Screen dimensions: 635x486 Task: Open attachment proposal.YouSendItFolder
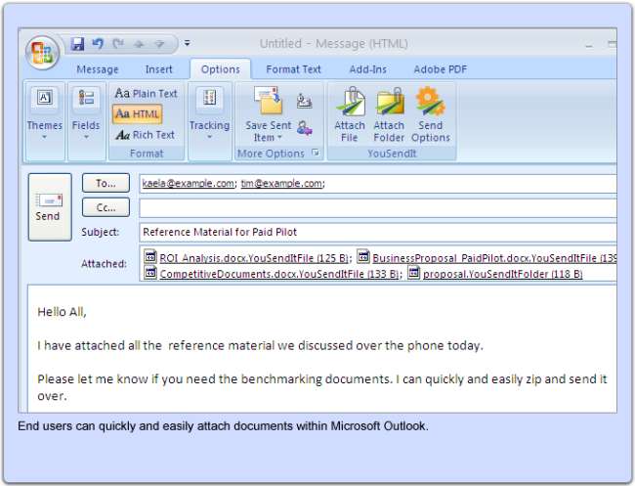pos(502,274)
